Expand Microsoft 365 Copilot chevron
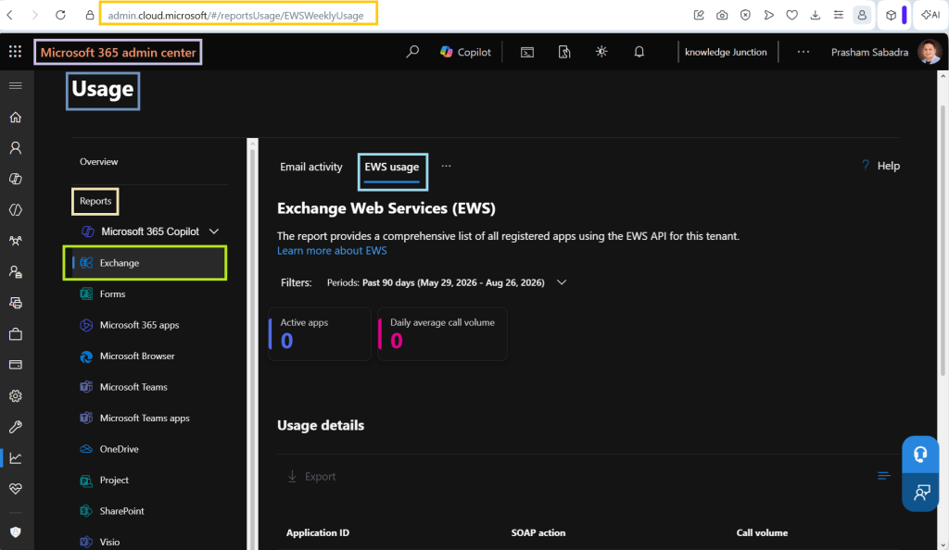The image size is (949, 550). [x=214, y=231]
